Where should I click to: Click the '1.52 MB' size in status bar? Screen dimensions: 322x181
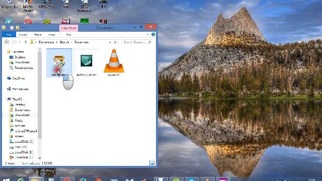pos(47,163)
